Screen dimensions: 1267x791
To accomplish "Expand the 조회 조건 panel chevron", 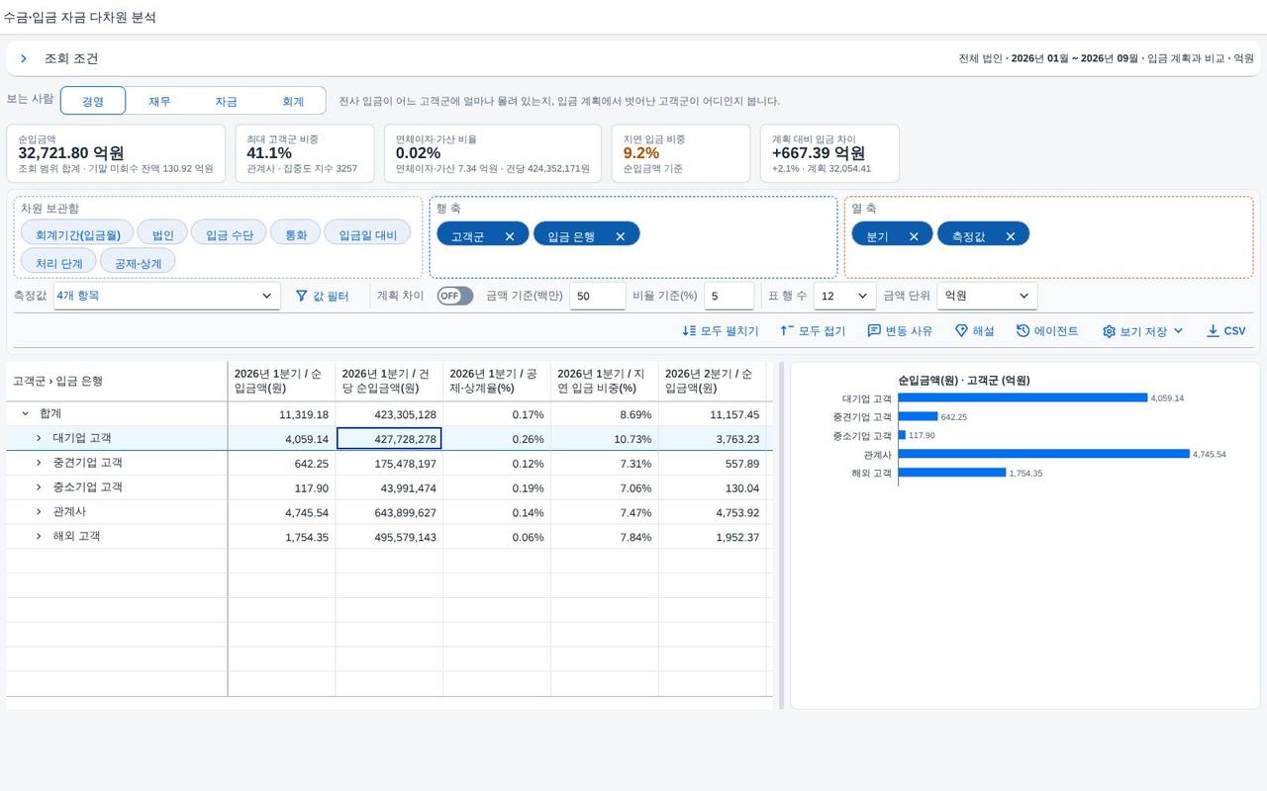I will point(24,59).
